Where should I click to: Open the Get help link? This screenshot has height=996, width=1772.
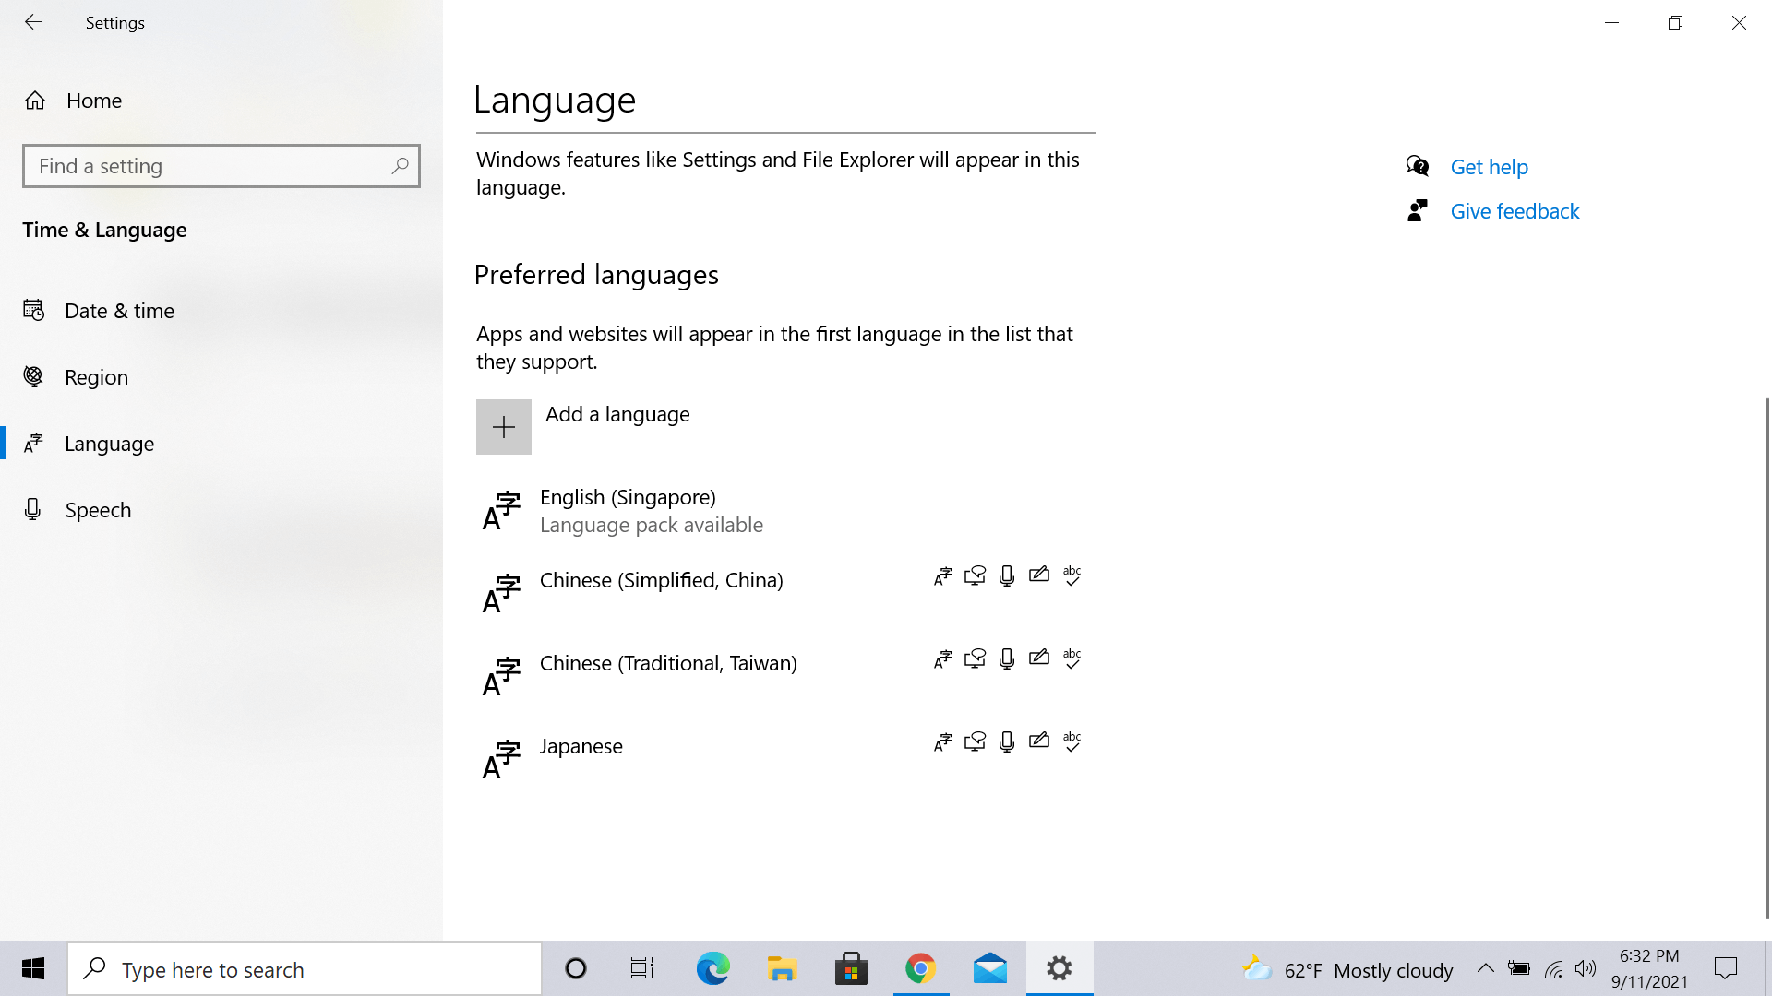point(1489,167)
